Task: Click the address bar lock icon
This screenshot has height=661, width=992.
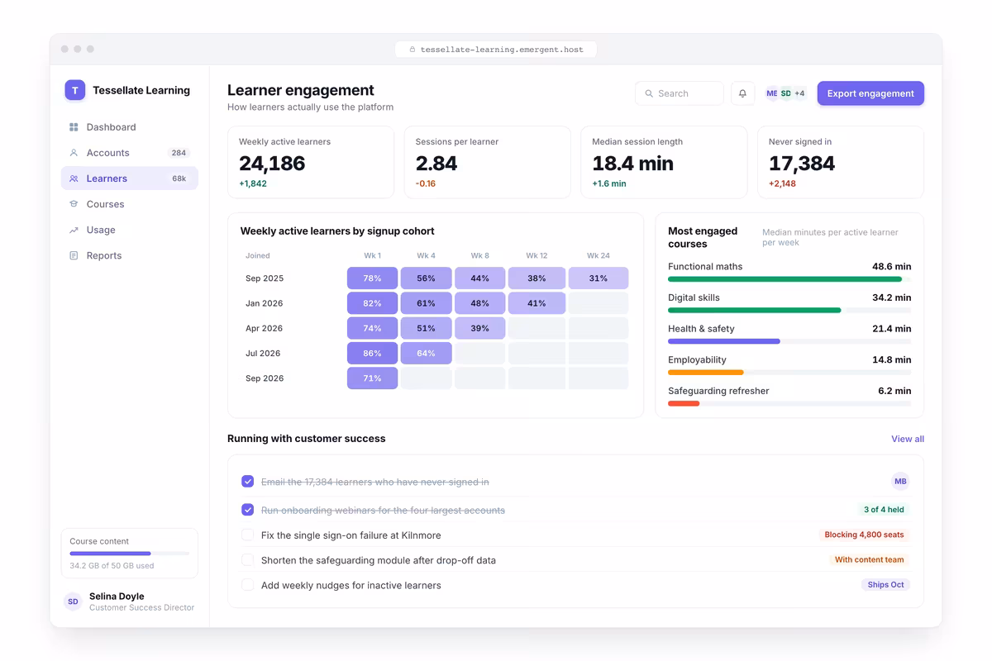Action: click(413, 50)
